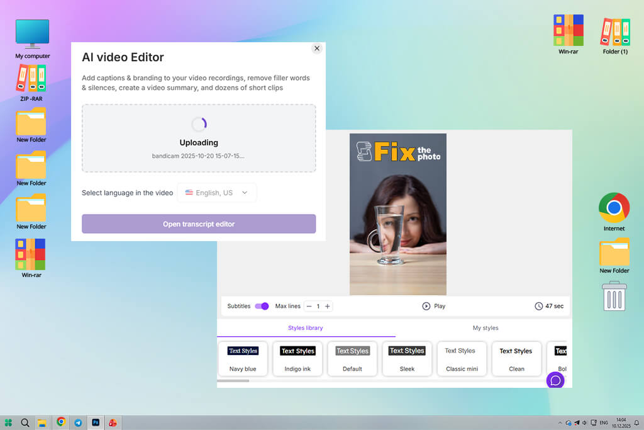Click the volume speaker tray icon
This screenshot has height=430, width=644.
click(584, 422)
